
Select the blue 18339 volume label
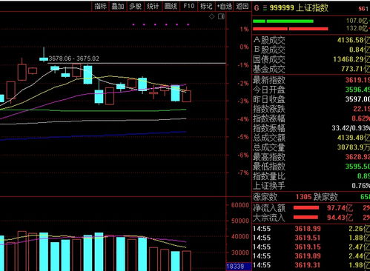point(235,266)
